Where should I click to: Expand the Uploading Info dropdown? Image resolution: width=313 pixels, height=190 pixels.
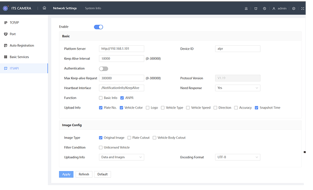coord(122,157)
